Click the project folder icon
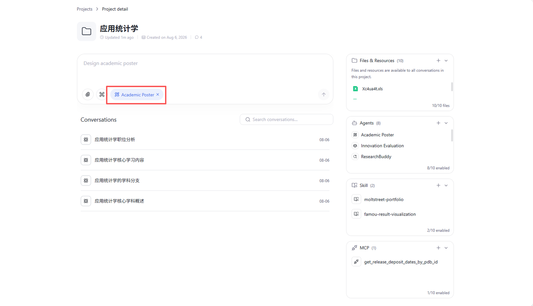This screenshot has width=533, height=306. coord(87,31)
